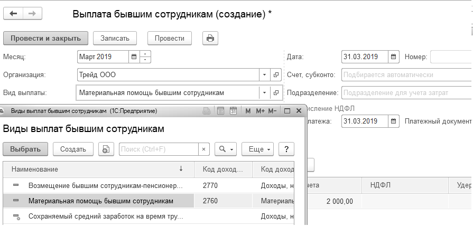This screenshot has height=226, width=473.
Task: Click Выбрать in the selection dialog
Action: coord(25,149)
